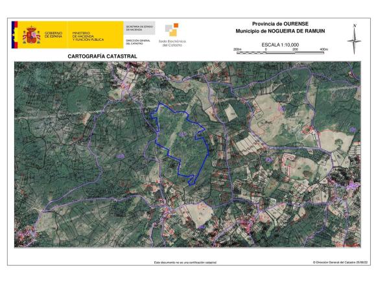Click the Sede Electrónica del Catastro logo
389x282 pixels.
(172, 30)
